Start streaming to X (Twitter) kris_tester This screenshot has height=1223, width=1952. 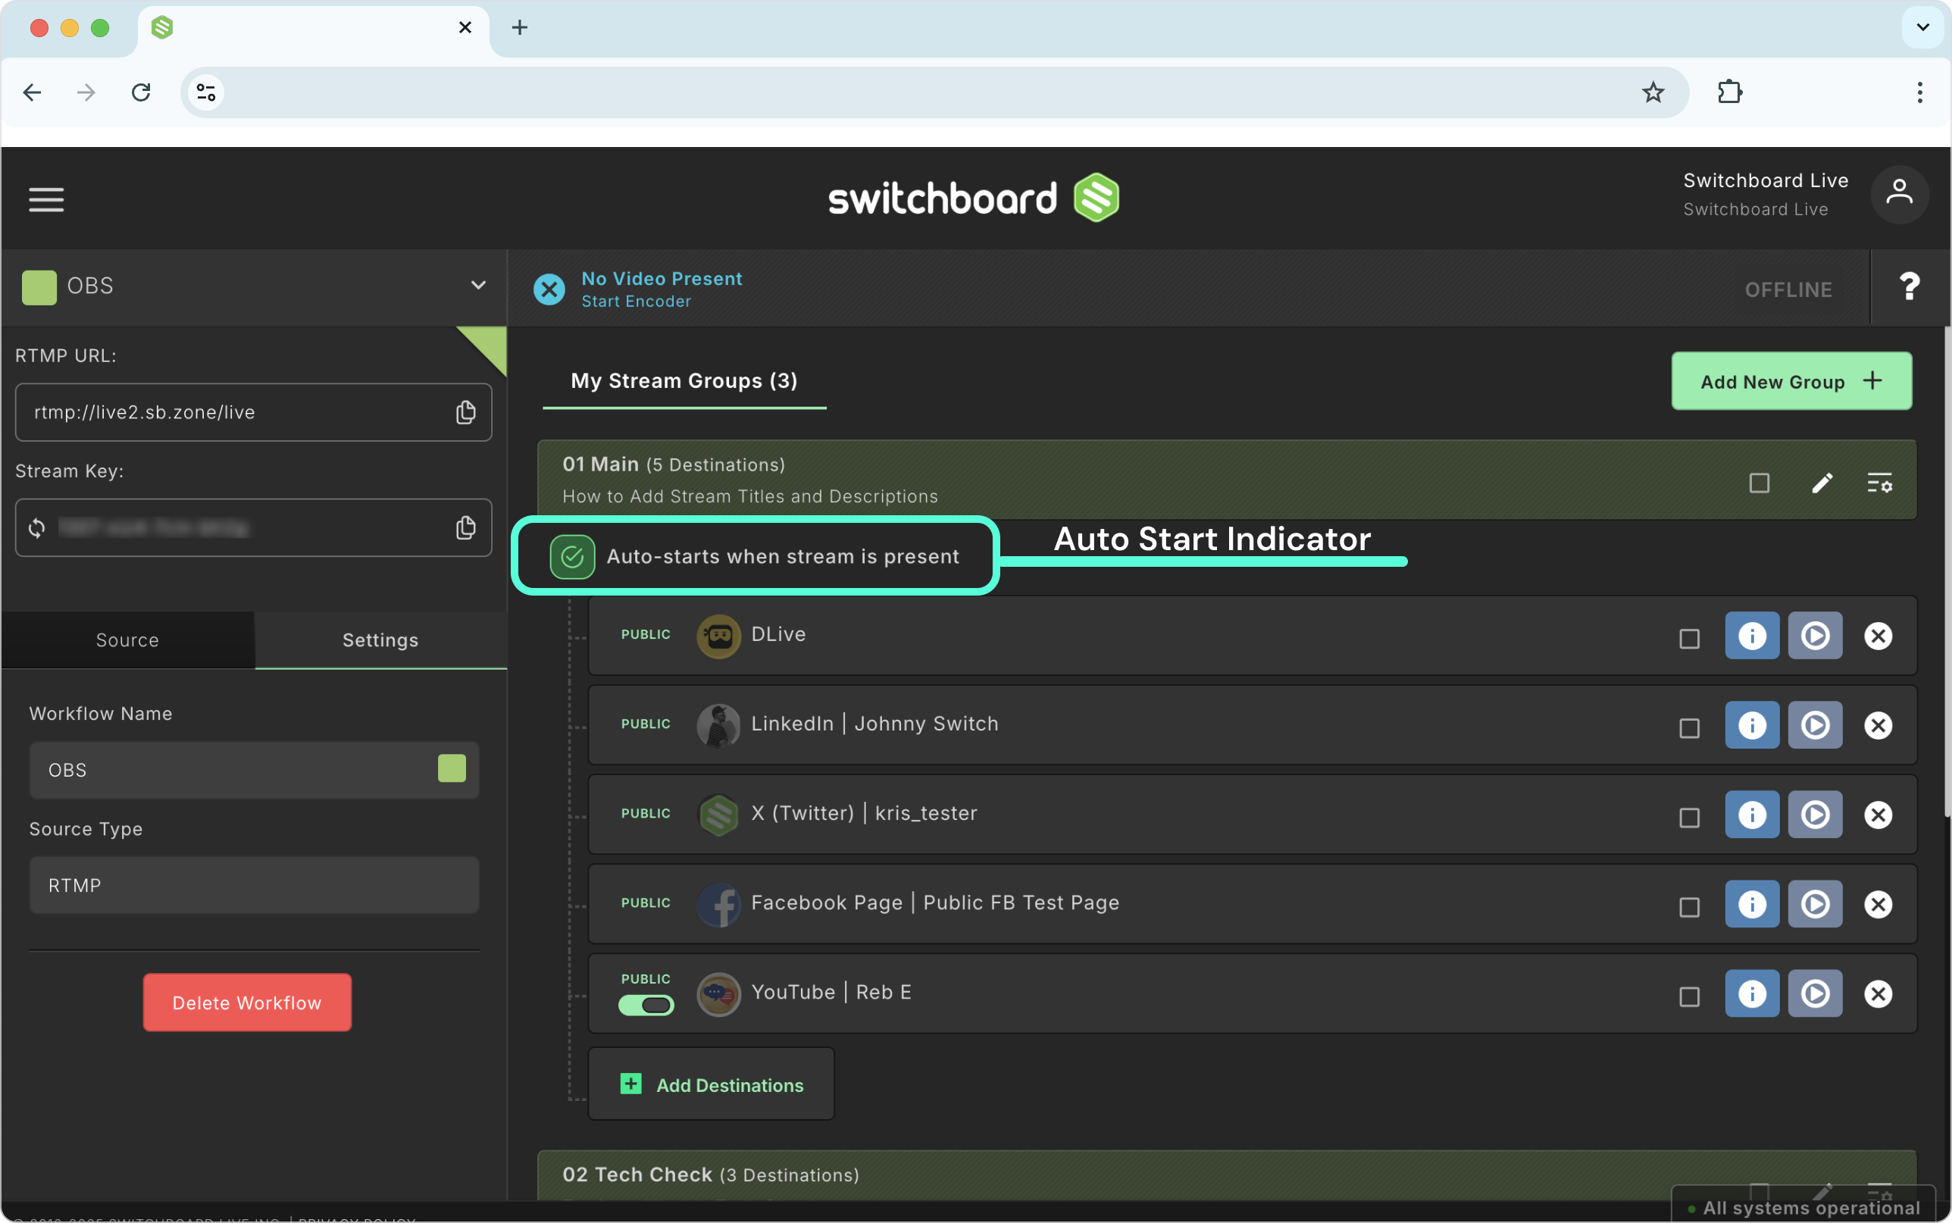click(1815, 815)
